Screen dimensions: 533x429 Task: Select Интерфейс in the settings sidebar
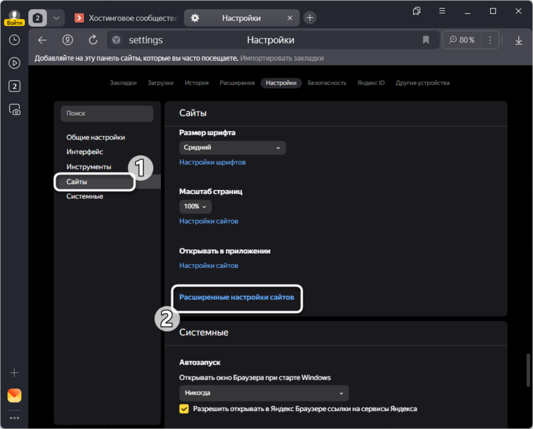[85, 152]
